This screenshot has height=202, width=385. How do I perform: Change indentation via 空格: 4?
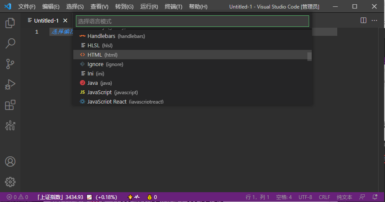(284, 197)
